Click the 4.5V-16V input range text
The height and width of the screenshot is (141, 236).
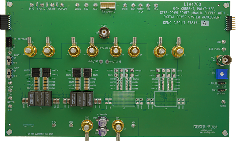pos(102,114)
